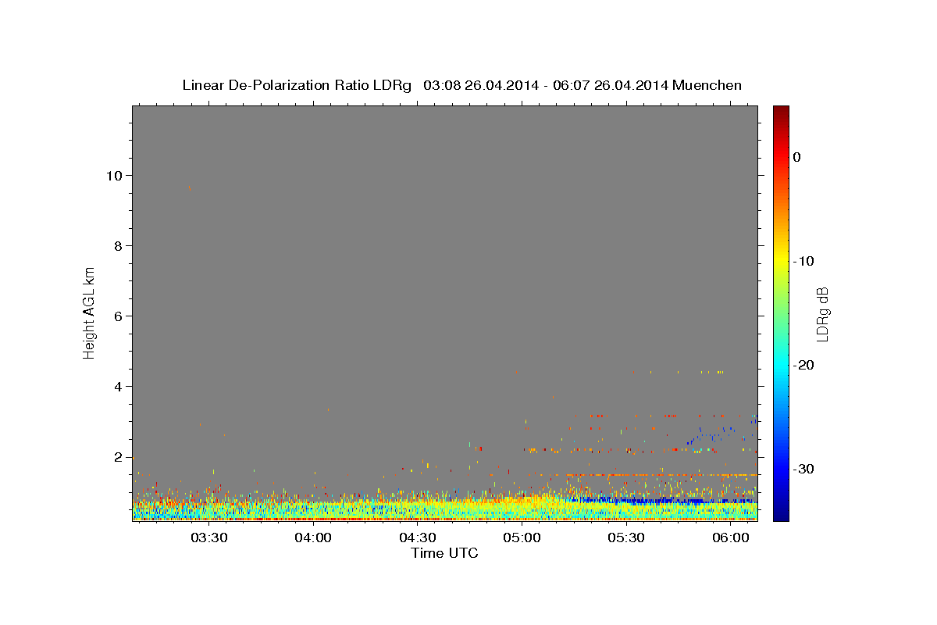937x625 pixels.
Task: Pick the dark blue bottom of colorbar
Action: pos(781,514)
